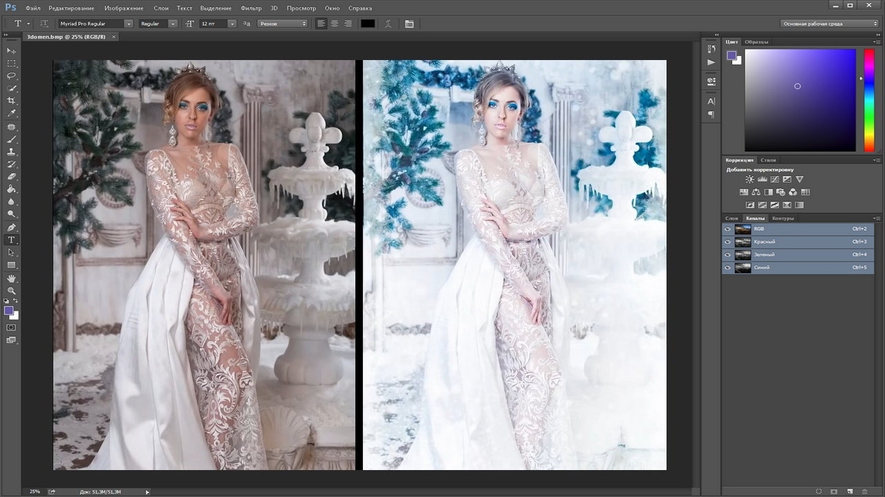Select the Blur tool
The image size is (885, 497).
11,202
